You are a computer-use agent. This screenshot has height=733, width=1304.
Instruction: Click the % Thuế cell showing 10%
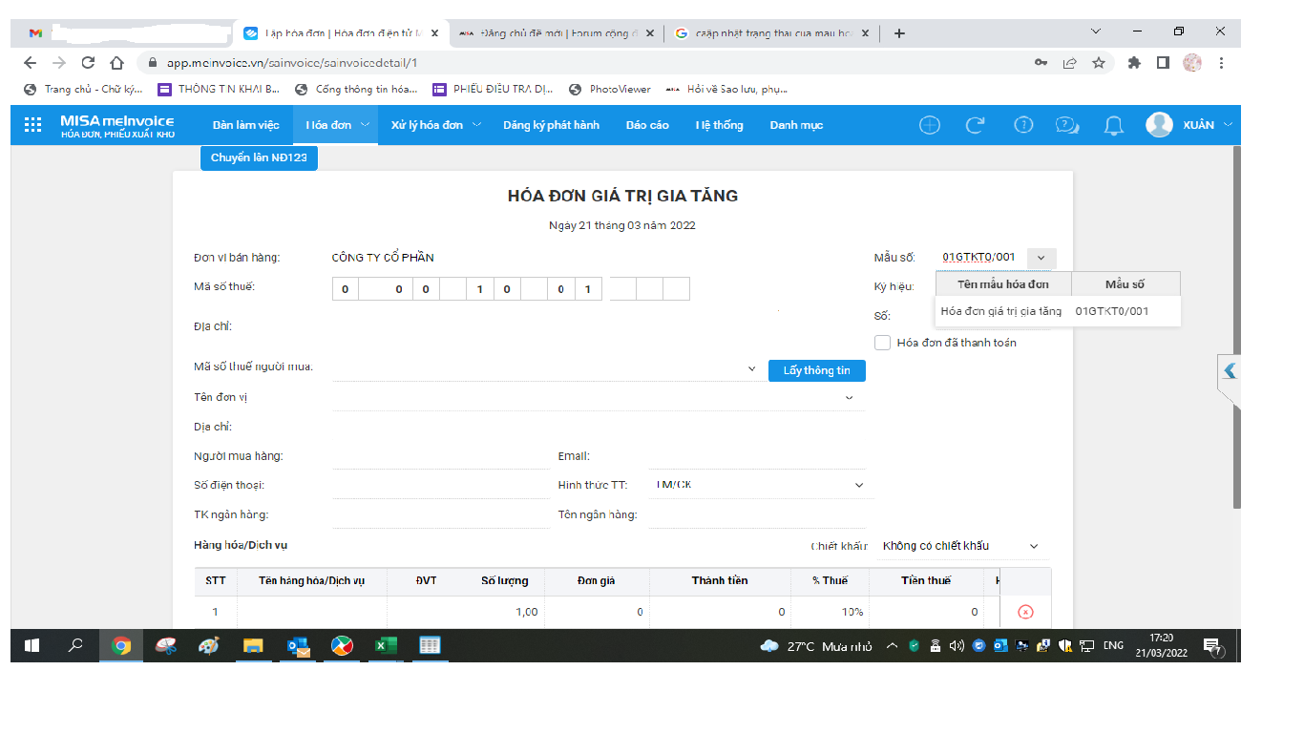[x=830, y=612]
